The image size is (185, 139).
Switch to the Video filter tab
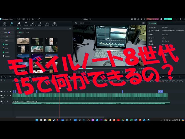pyautogui.click(x=21, y=32)
